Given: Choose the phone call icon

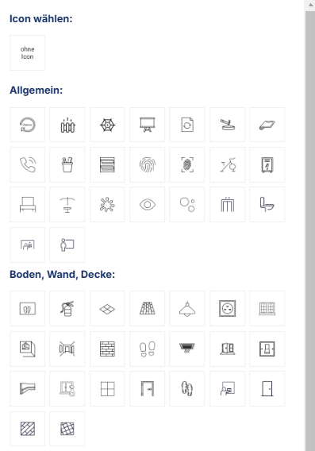Looking at the screenshot, I should (x=27, y=165).
